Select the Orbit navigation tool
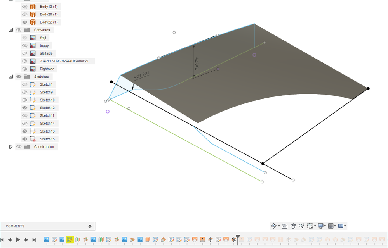 point(273,226)
